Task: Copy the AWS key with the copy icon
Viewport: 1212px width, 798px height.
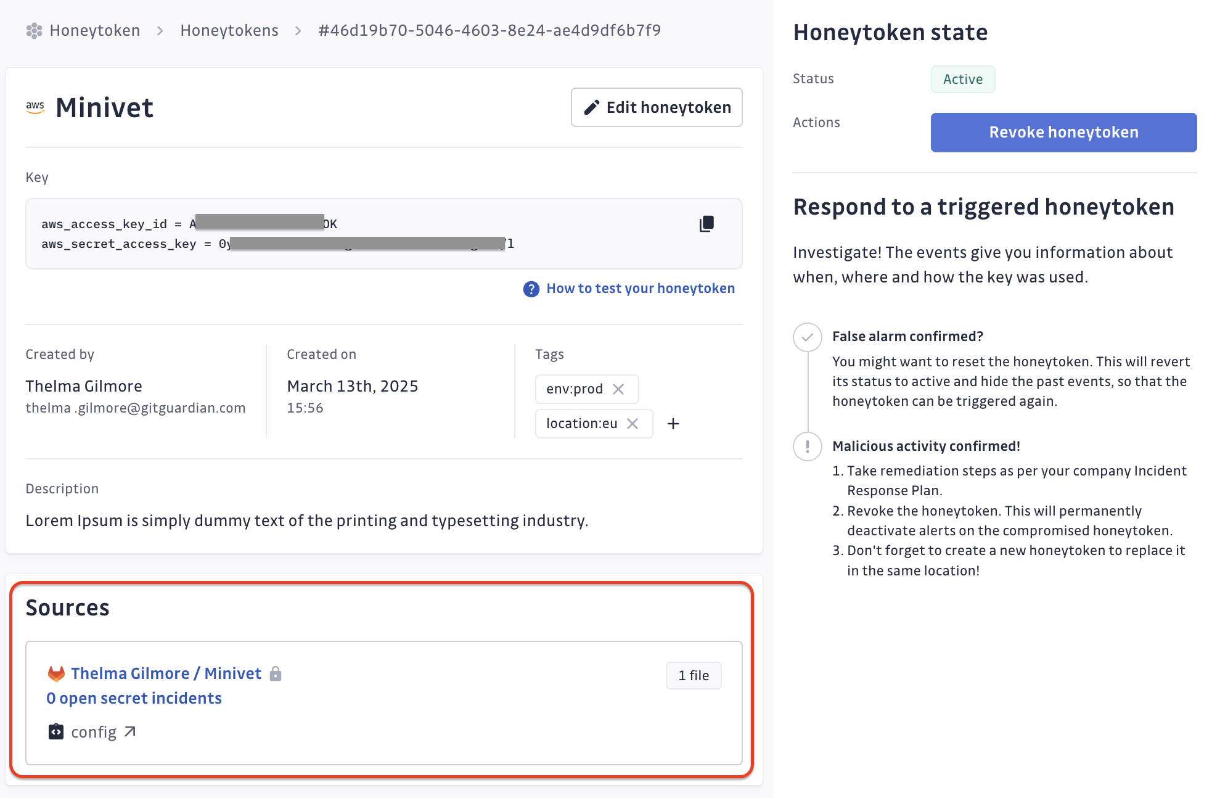Action: click(706, 223)
